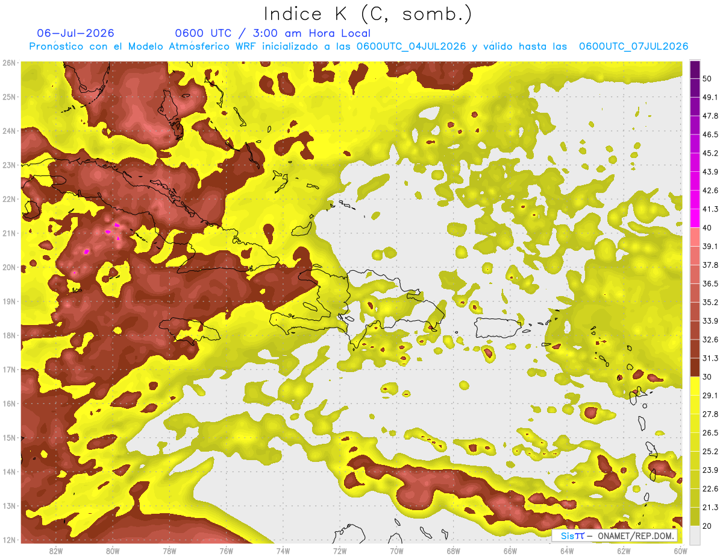
Task: Click the "24N" latitude label
Action: [9, 131]
